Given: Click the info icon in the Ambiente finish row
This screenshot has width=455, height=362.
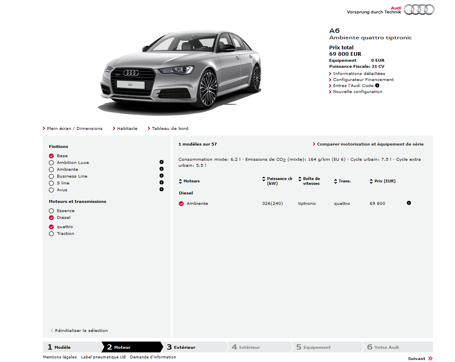Looking at the screenshot, I should (x=162, y=169).
